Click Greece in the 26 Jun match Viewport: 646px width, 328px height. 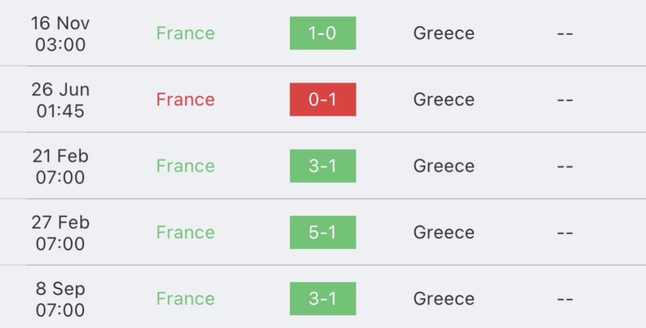(x=443, y=100)
